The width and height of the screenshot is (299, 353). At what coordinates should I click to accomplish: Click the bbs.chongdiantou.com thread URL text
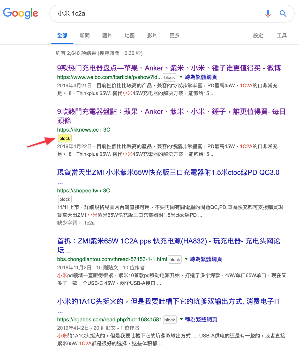(112, 259)
